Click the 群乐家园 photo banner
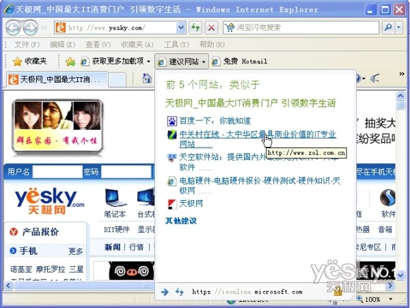410x308 pixels. [x=57, y=128]
